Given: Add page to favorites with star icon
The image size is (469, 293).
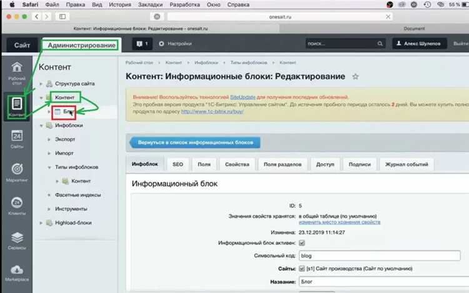Looking at the screenshot, I should 355,77.
